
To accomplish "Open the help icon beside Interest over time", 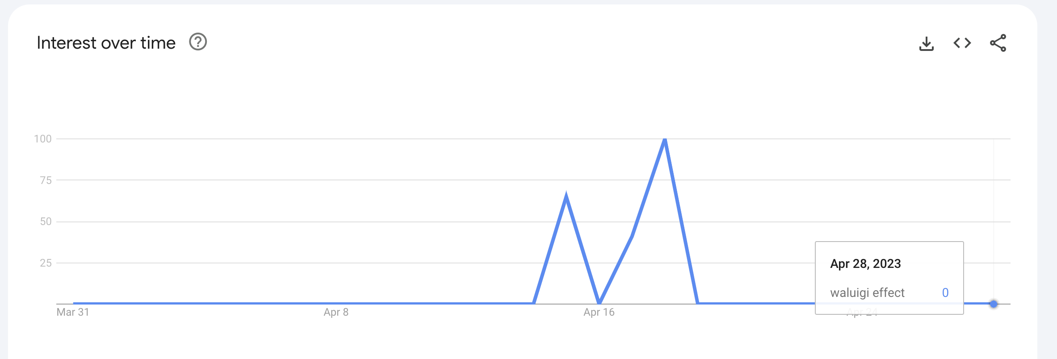I will coord(198,42).
